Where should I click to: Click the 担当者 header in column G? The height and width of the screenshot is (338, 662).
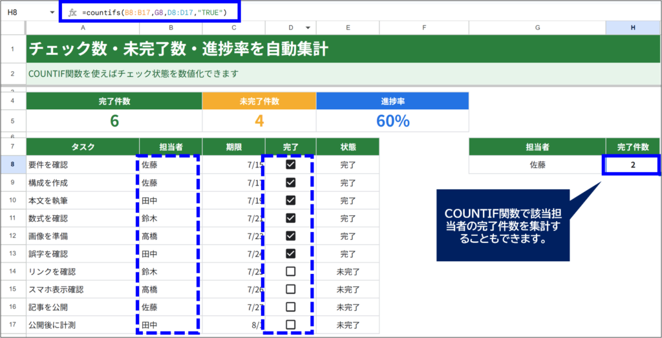pyautogui.click(x=537, y=147)
